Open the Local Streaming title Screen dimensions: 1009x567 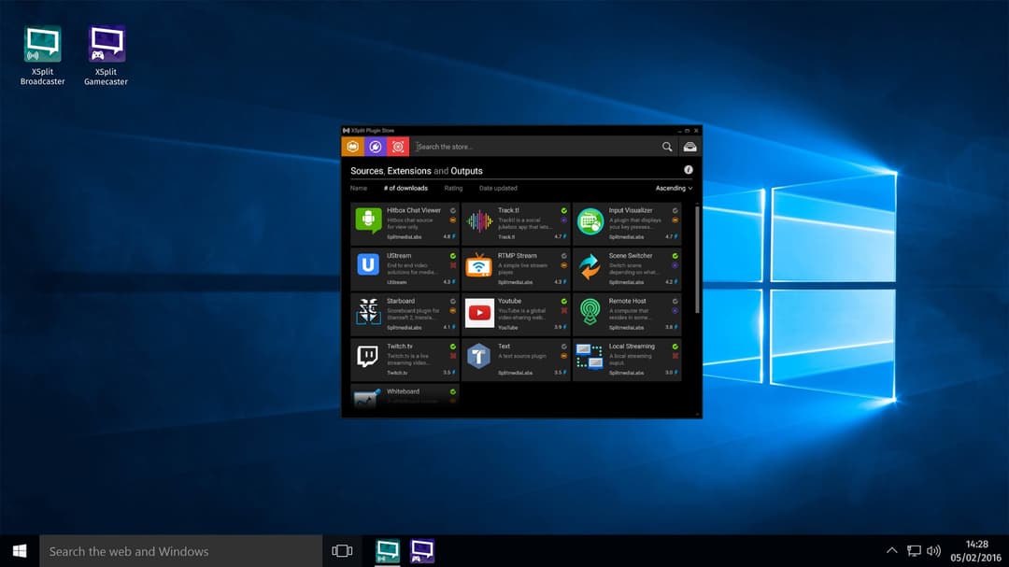(632, 347)
